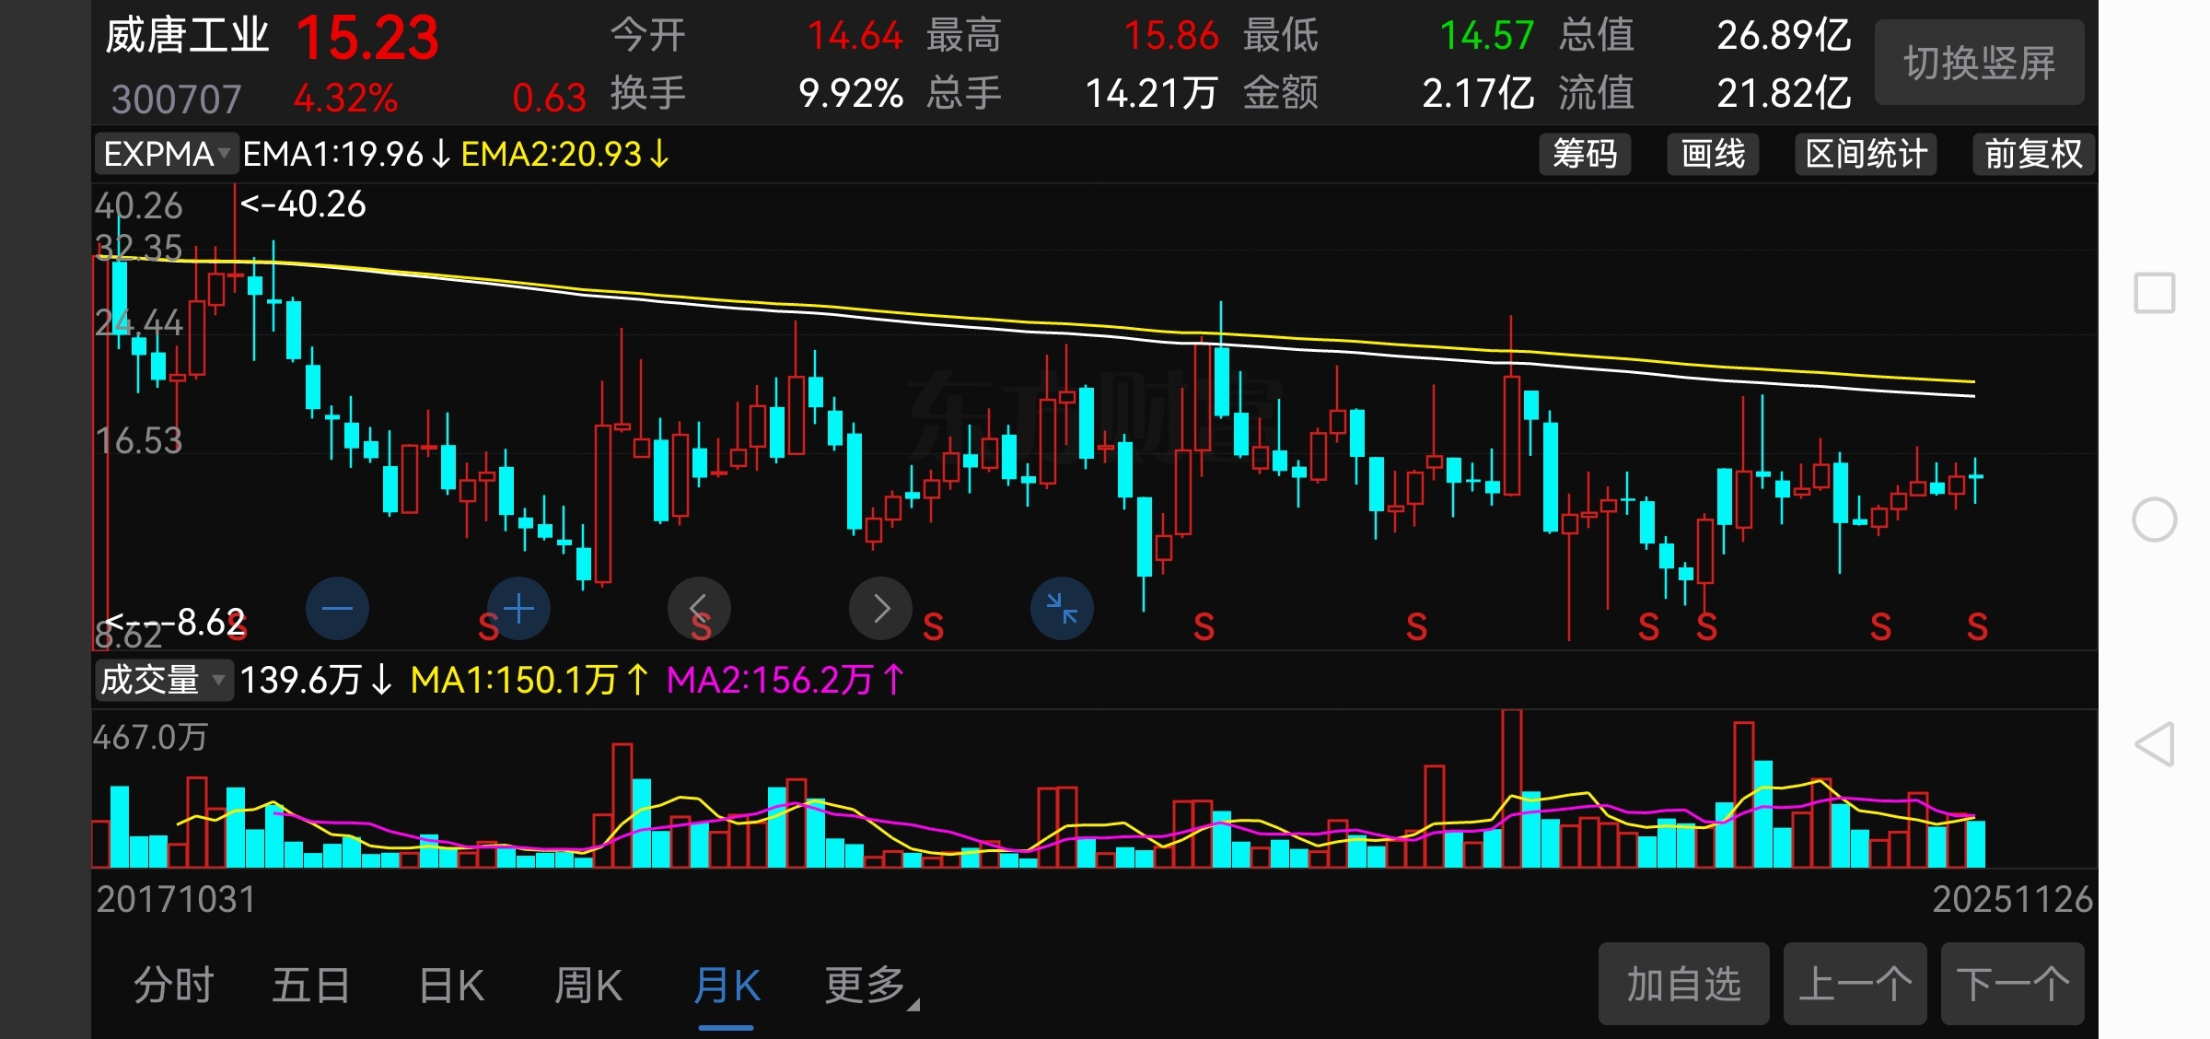
Task: Click the zoom in plus icon
Action: [518, 609]
